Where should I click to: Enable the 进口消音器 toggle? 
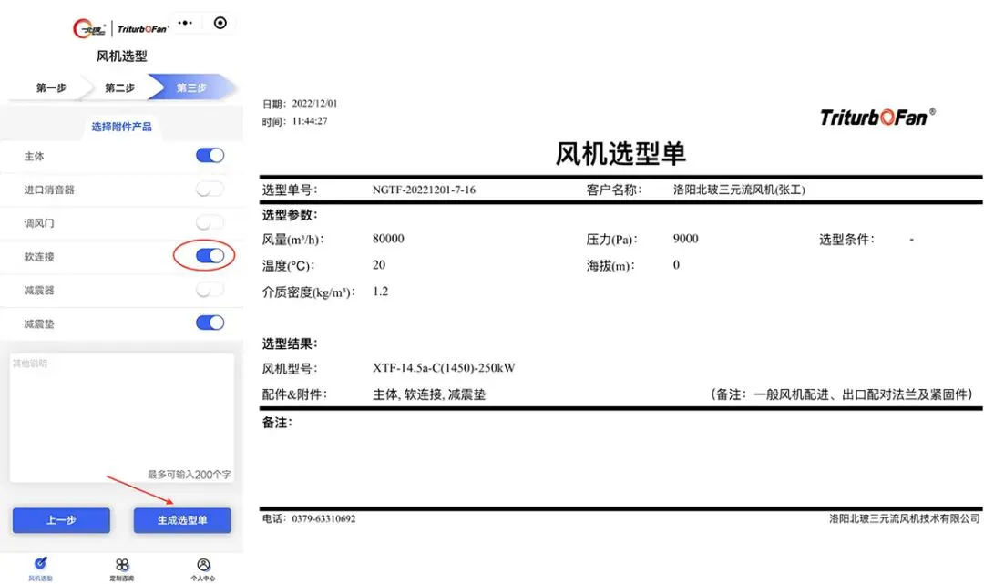[210, 190]
